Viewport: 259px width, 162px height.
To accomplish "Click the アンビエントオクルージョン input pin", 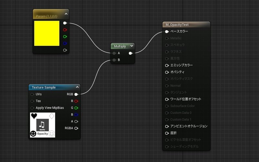I will [167, 126].
